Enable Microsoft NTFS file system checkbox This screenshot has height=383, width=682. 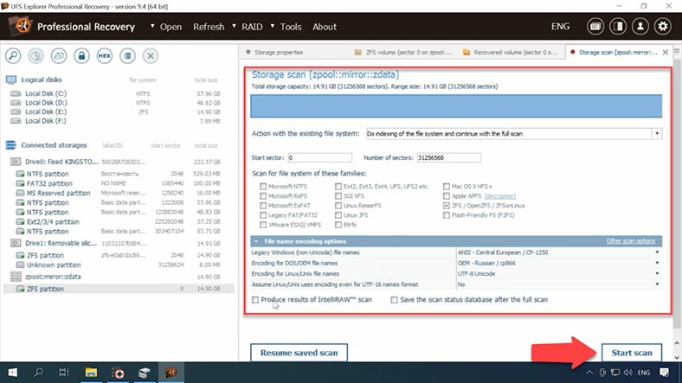tap(263, 186)
